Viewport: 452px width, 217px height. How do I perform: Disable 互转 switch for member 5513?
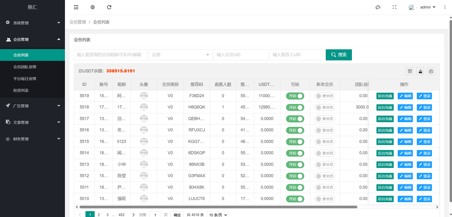(295, 165)
